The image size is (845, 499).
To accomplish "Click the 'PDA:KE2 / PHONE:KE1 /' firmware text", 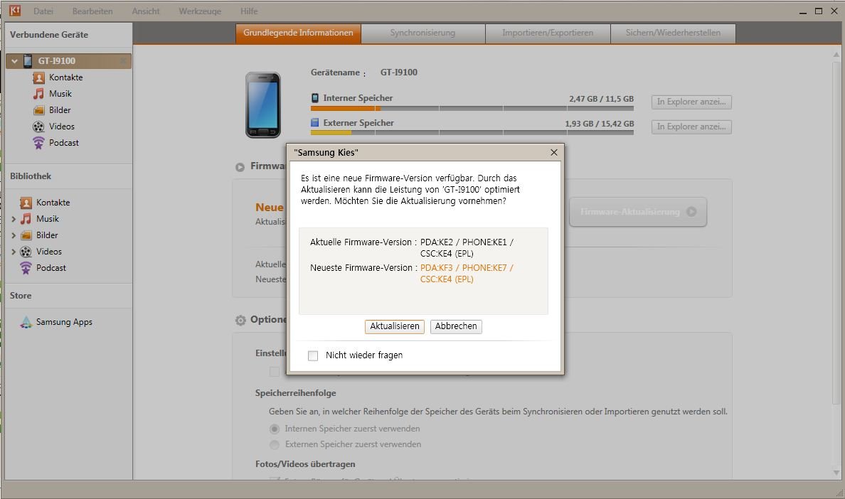I will [x=467, y=242].
